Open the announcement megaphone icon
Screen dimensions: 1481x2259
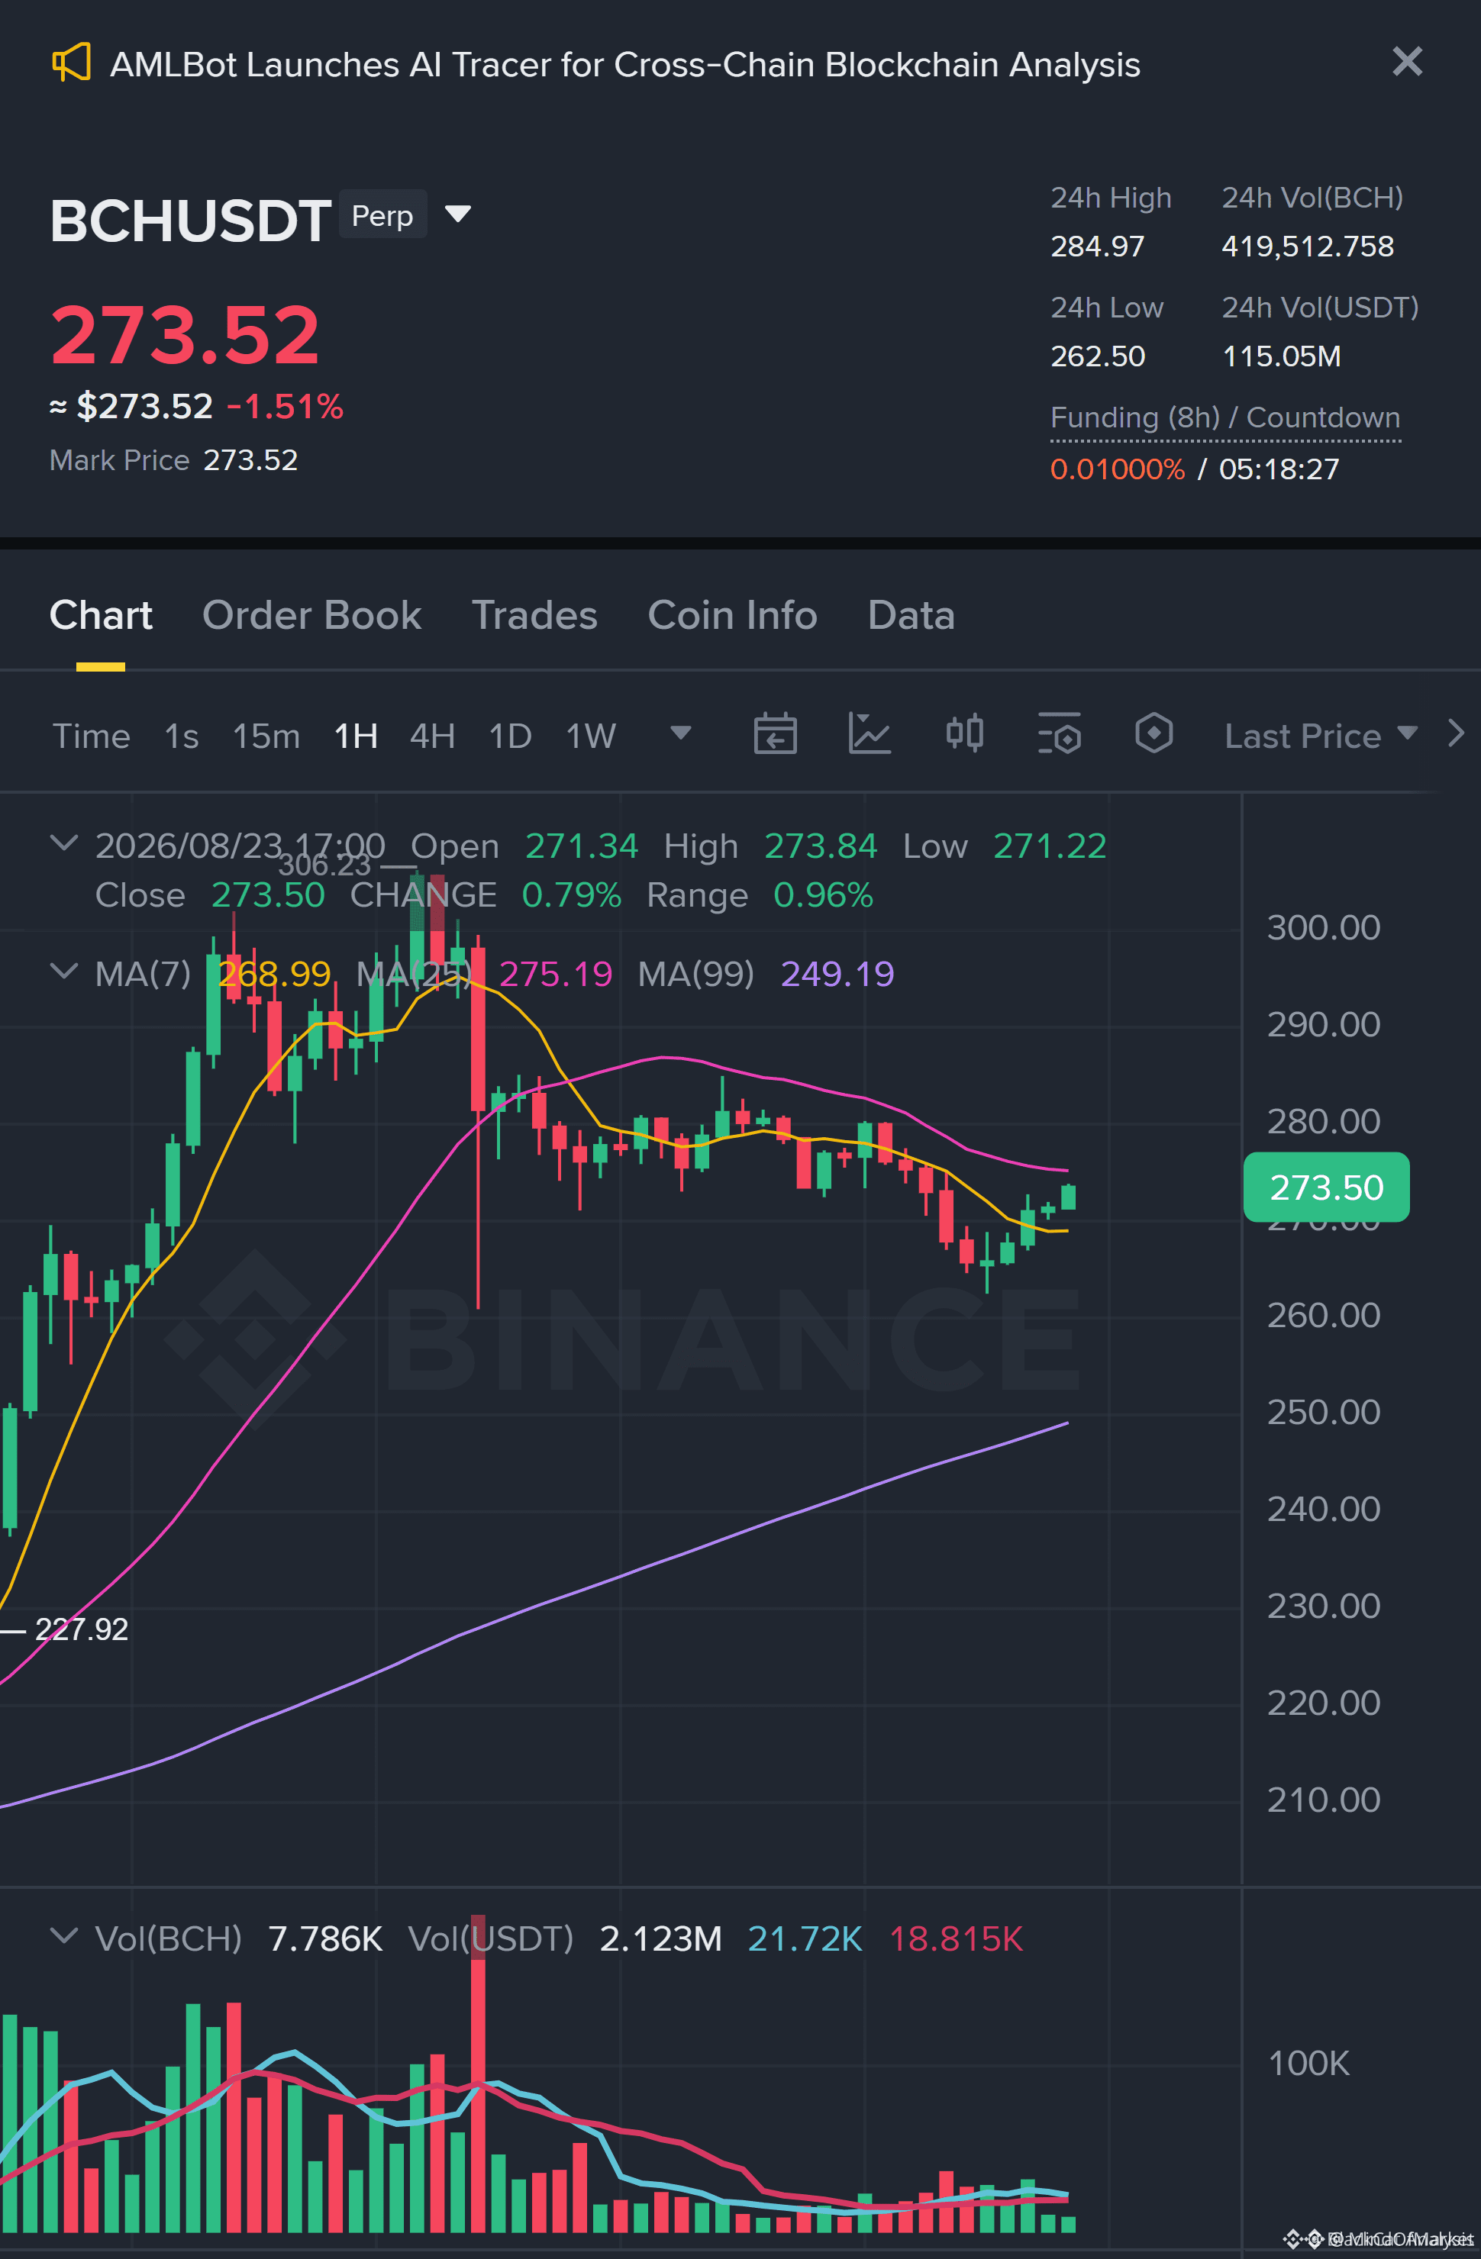pyautogui.click(x=71, y=63)
